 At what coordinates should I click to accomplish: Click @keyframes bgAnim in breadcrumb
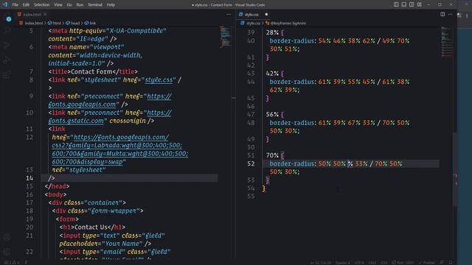click(288, 23)
